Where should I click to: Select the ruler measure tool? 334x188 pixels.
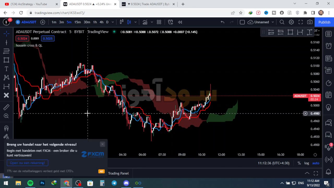click(x=7, y=107)
